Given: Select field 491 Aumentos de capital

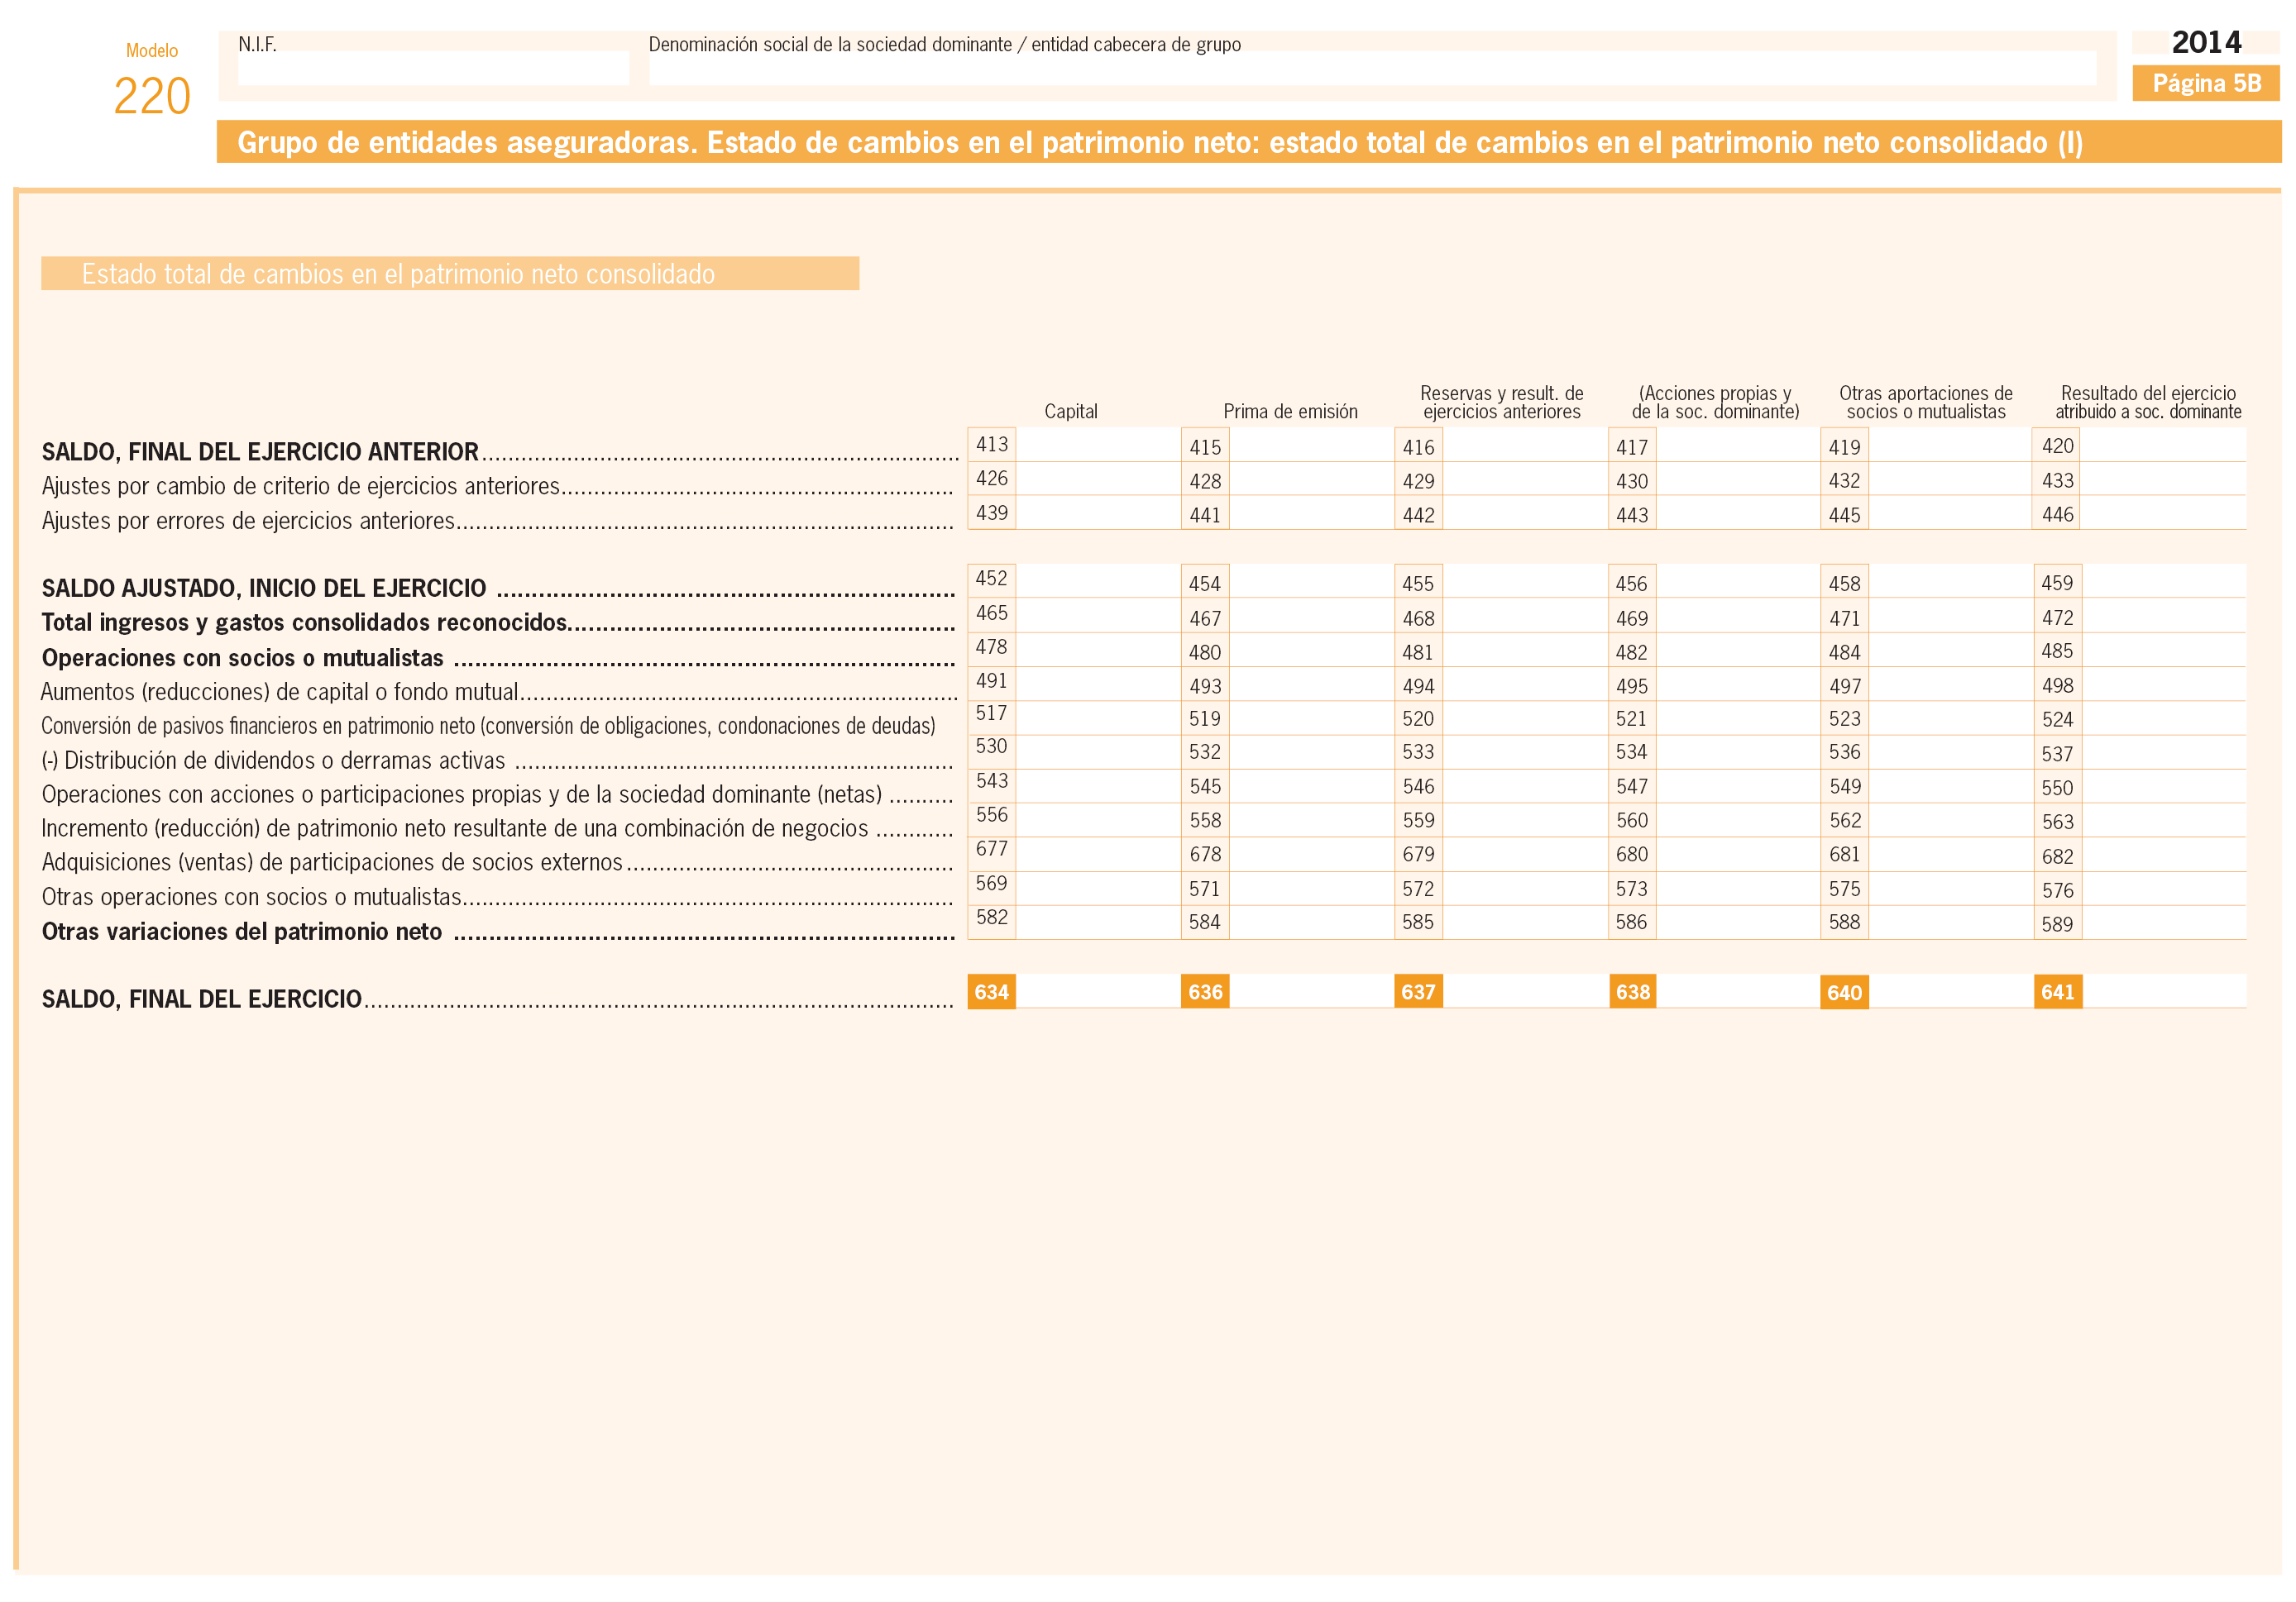Looking at the screenshot, I should click(1098, 684).
